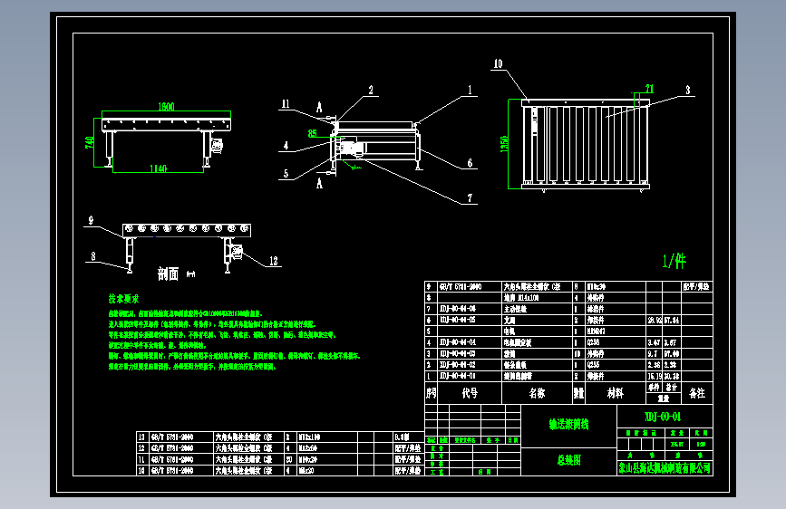Screen dimensions: 786x509
Task: Select the 总装图 title text
Action: [569, 460]
